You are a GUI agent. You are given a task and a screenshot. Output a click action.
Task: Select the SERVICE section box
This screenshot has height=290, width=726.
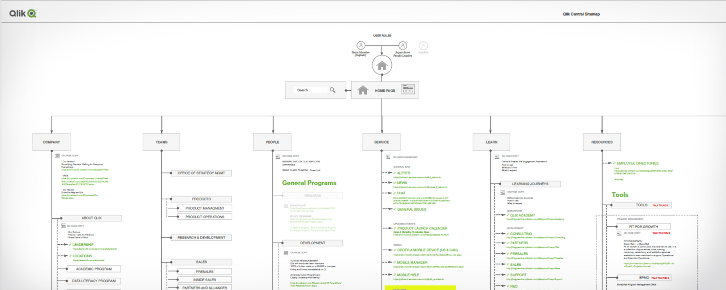(x=382, y=142)
